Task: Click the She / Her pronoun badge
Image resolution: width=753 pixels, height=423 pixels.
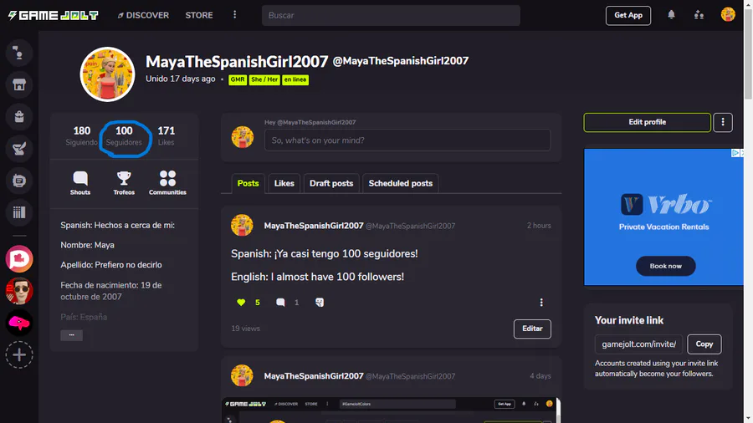Action: coord(264,79)
